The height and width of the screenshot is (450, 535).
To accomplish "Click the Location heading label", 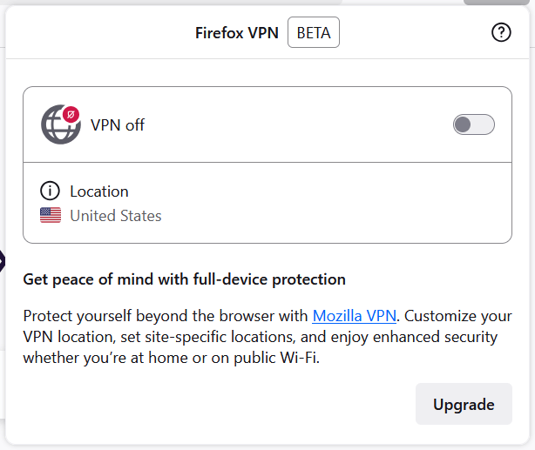I will 99,191.
